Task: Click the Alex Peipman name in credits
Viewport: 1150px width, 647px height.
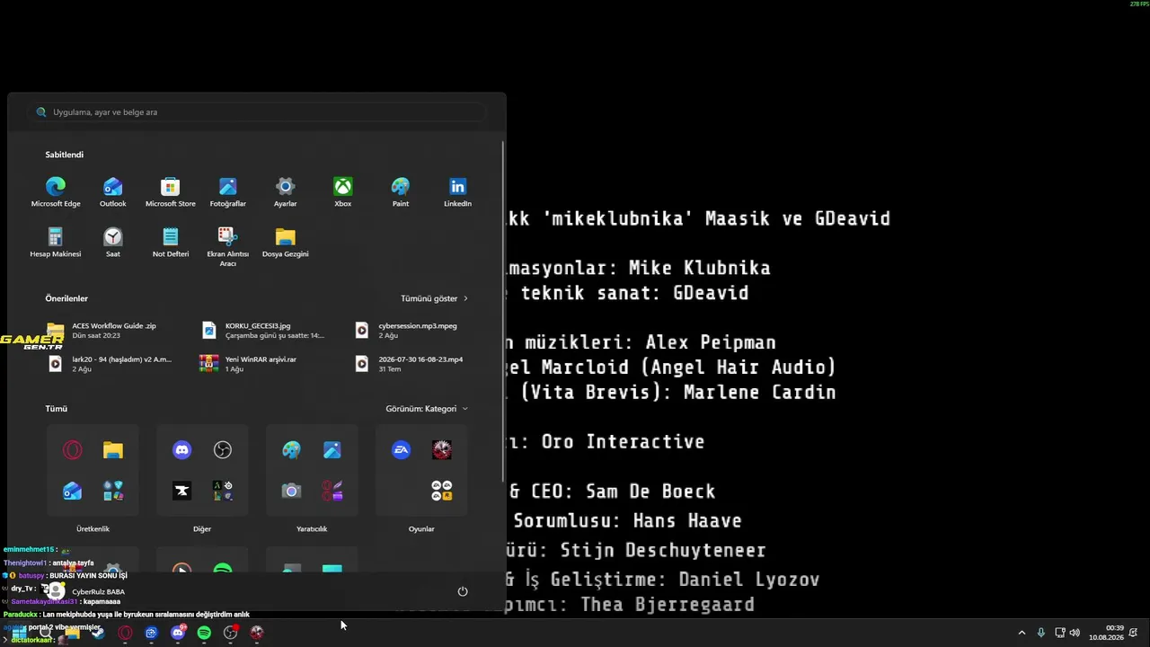Action: point(711,342)
